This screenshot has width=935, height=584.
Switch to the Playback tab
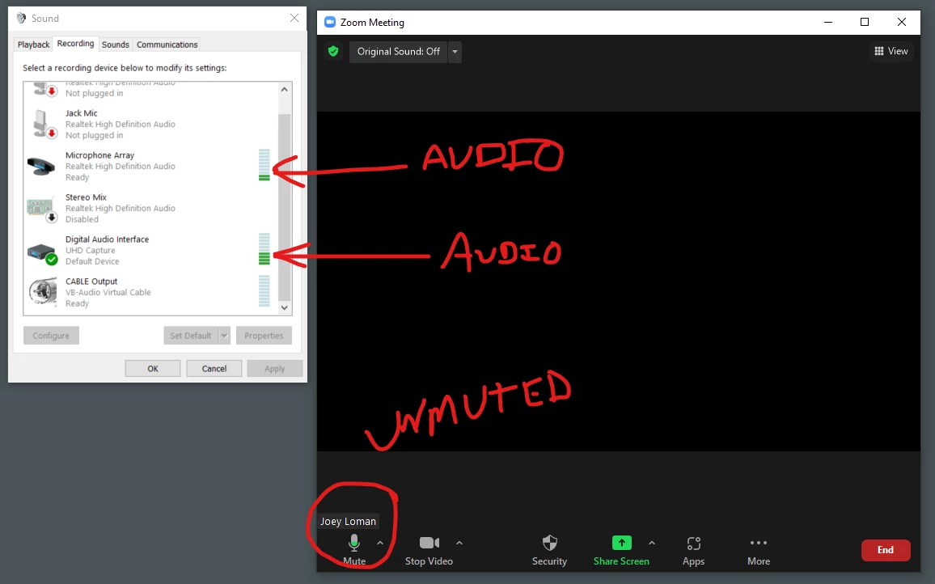pos(33,44)
